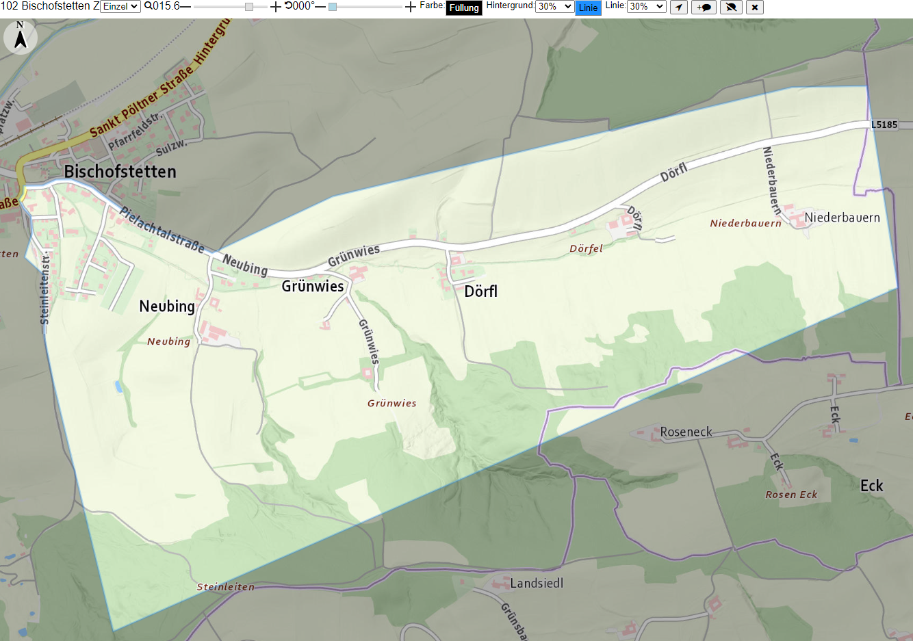Screen dimensions: 913x641
Task: Click the L5185 road marker
Action: point(884,125)
